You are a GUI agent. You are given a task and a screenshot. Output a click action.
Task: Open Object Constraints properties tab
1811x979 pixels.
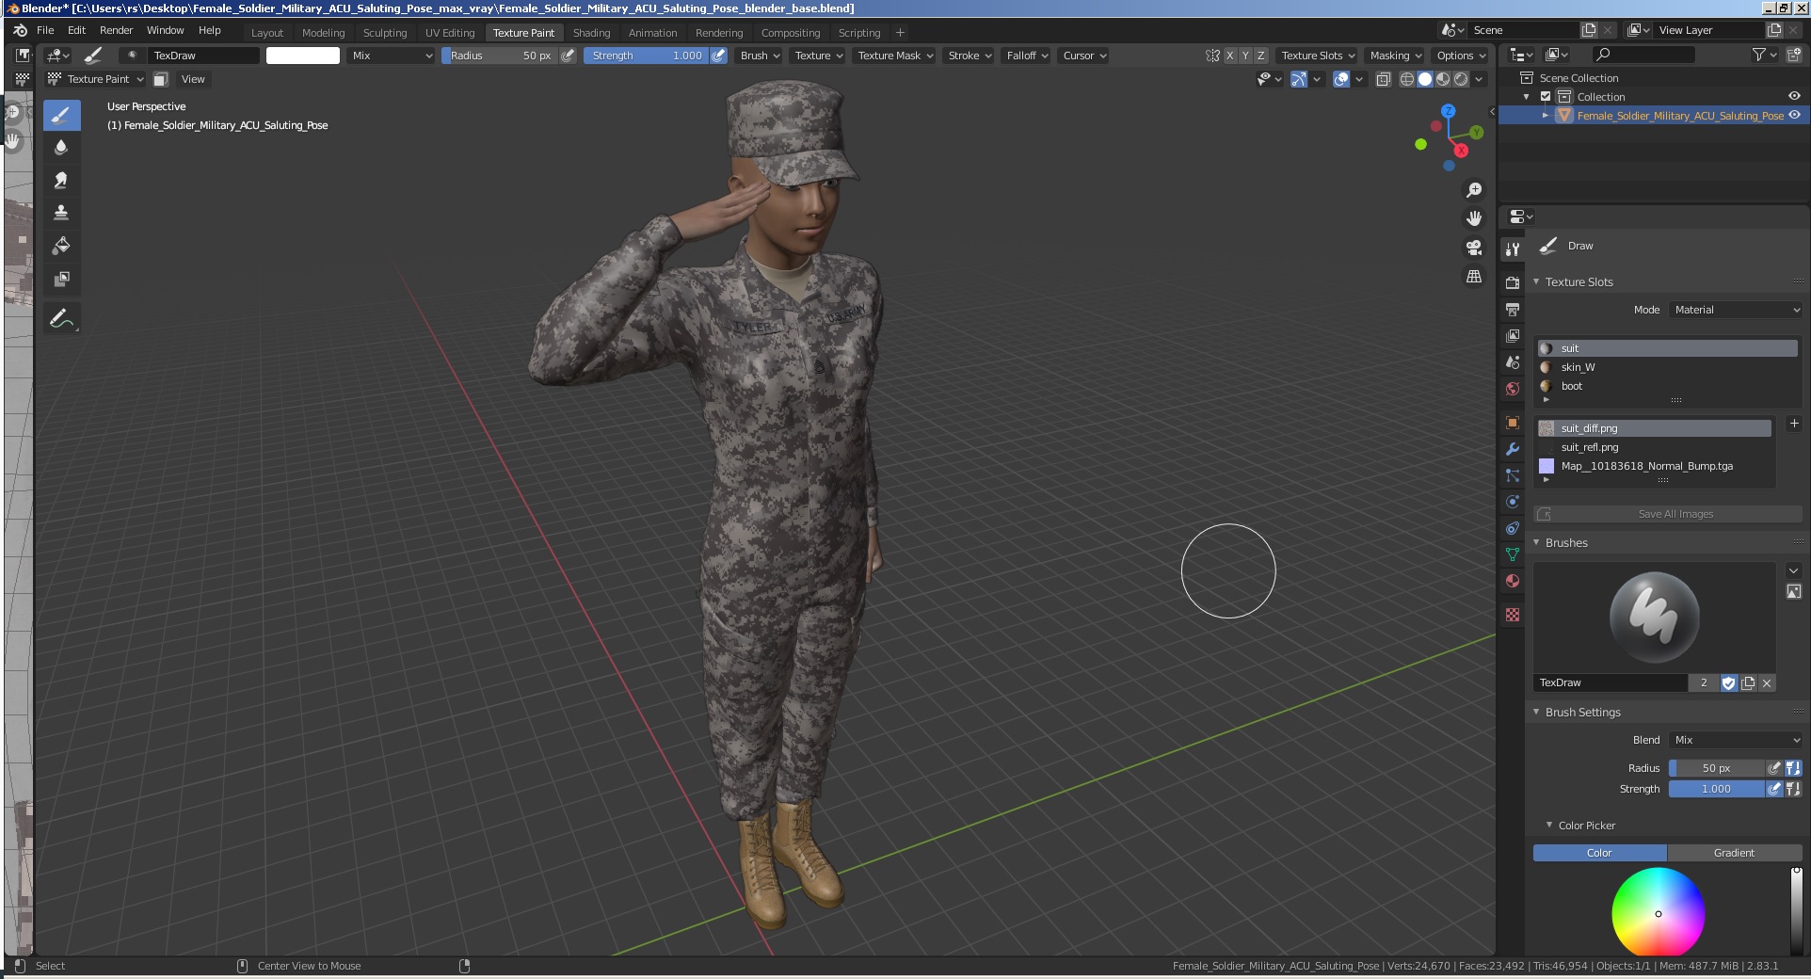click(x=1513, y=528)
